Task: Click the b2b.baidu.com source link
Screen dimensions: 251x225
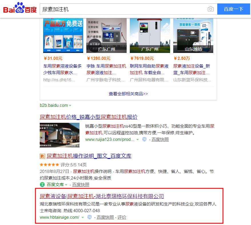Action: [54, 105]
